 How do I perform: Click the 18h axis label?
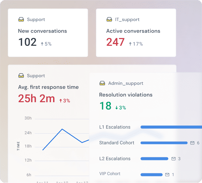point(28,146)
